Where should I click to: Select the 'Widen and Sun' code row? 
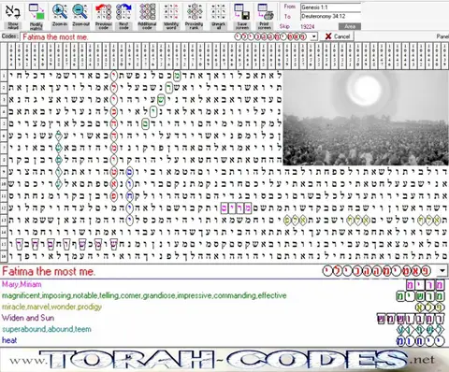coord(224,318)
